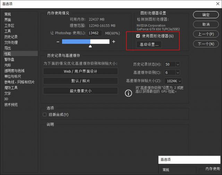Choose the Web / 用户界面设计 cache preset
222x175 pixels.
(x=80, y=71)
